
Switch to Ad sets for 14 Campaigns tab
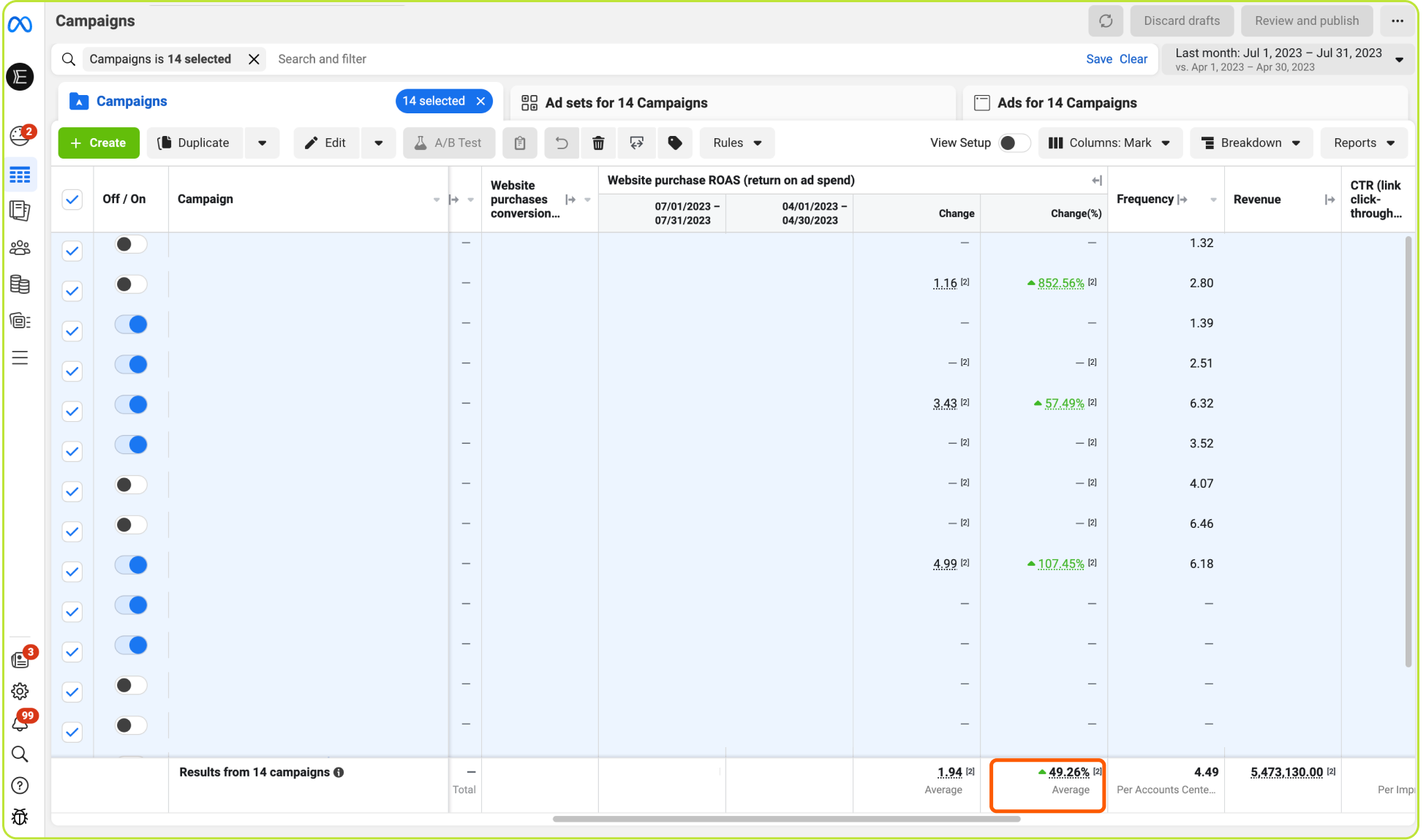pyautogui.click(x=626, y=103)
